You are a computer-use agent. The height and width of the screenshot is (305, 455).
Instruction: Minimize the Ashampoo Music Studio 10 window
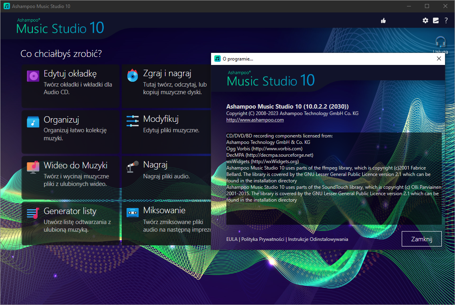[x=409, y=6]
